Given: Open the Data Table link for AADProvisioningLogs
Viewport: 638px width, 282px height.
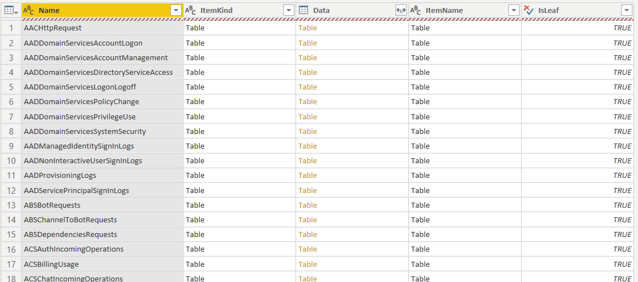Looking at the screenshot, I should coord(307,175).
